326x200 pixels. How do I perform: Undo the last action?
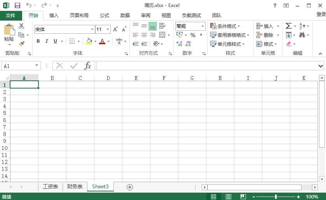pos(29,5)
